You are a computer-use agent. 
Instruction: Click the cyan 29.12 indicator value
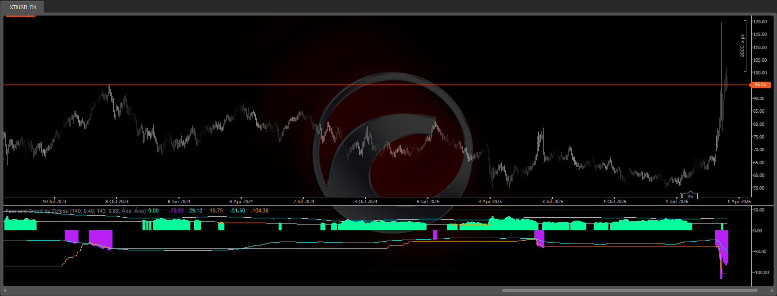click(195, 211)
